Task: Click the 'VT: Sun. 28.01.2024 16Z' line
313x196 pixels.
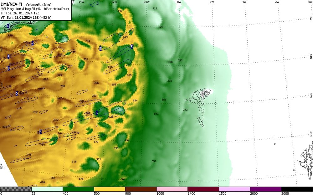Action: (26, 18)
